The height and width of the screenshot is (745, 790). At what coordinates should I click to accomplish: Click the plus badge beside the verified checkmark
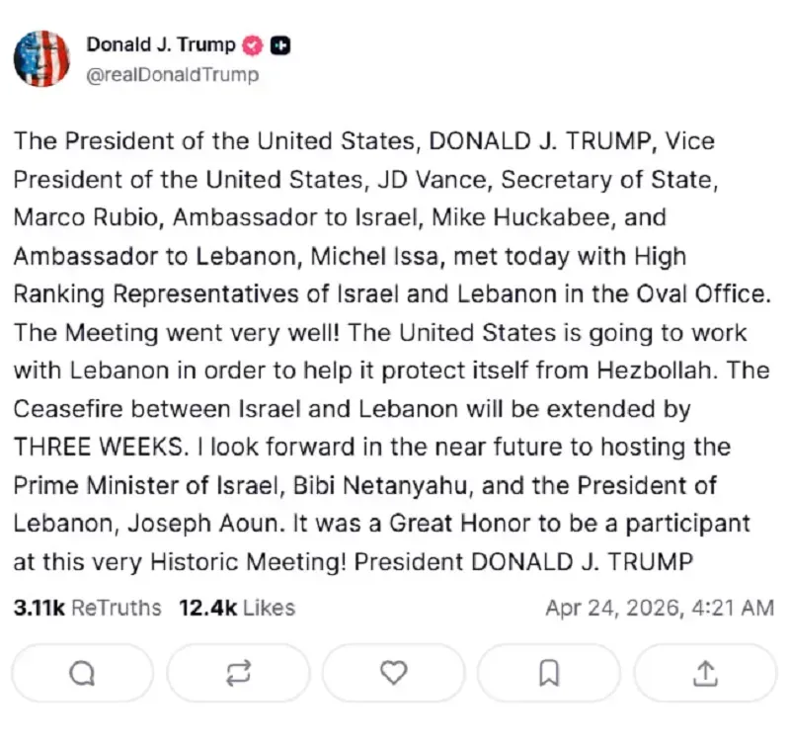[x=278, y=44]
